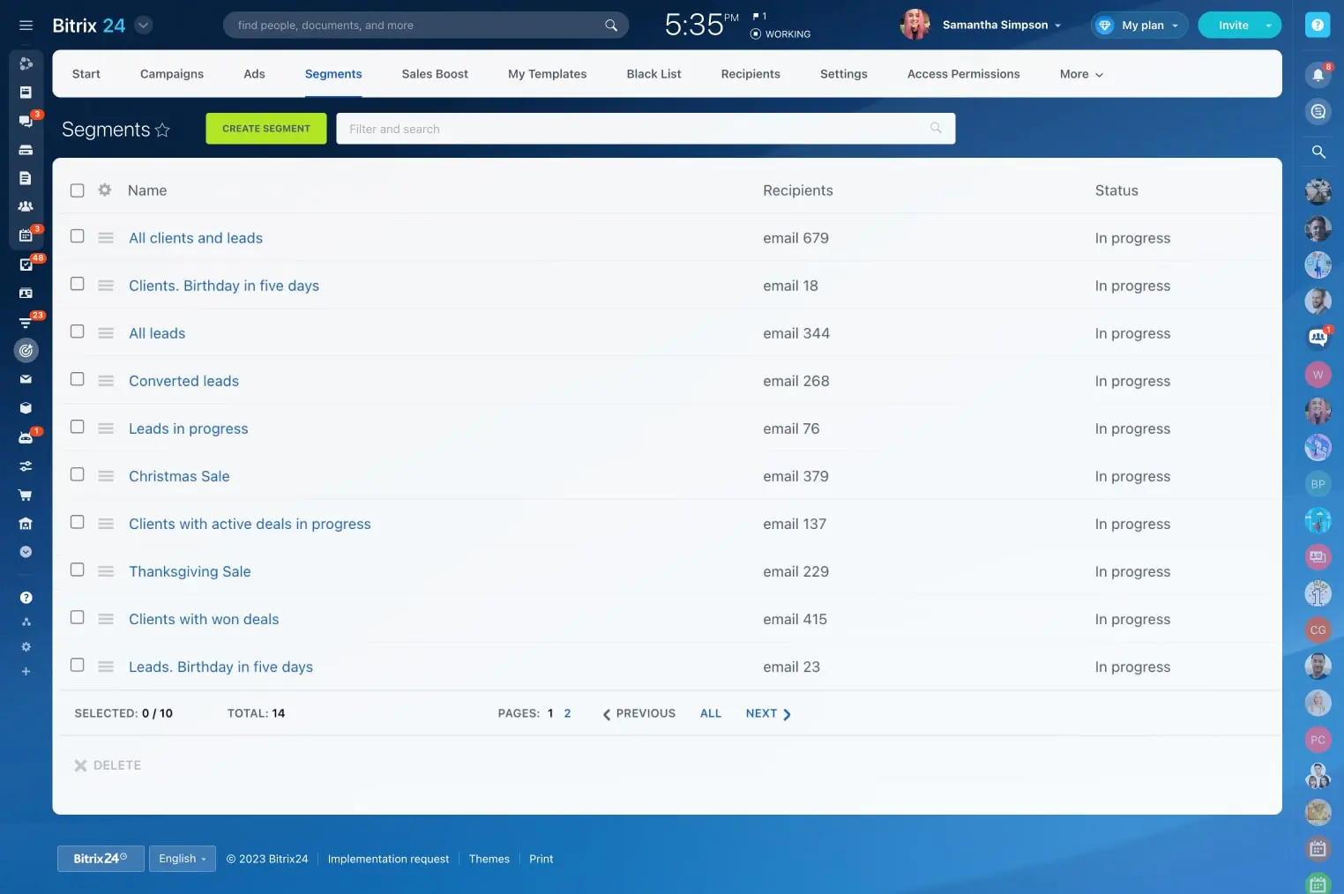1344x894 pixels.
Task: Tick checkbox for Thanksgiving Sale segment
Action: click(x=78, y=570)
